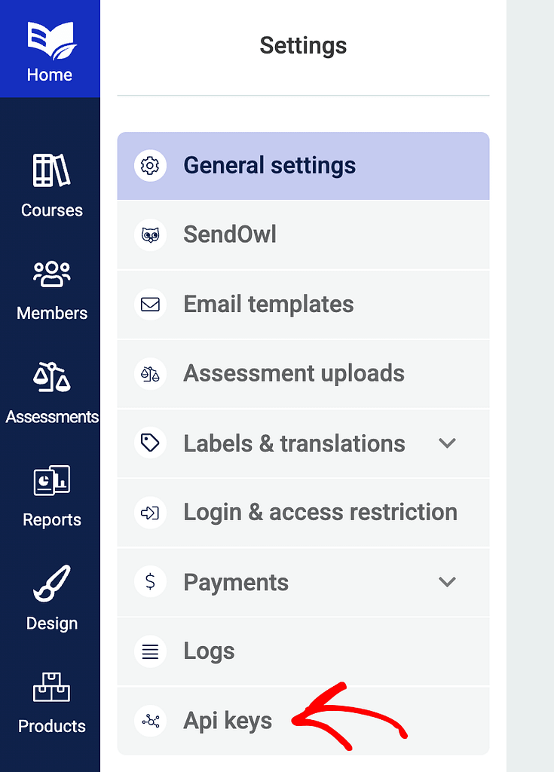Select the General settings menu item
Screen dimensions: 554x772
[303, 166]
